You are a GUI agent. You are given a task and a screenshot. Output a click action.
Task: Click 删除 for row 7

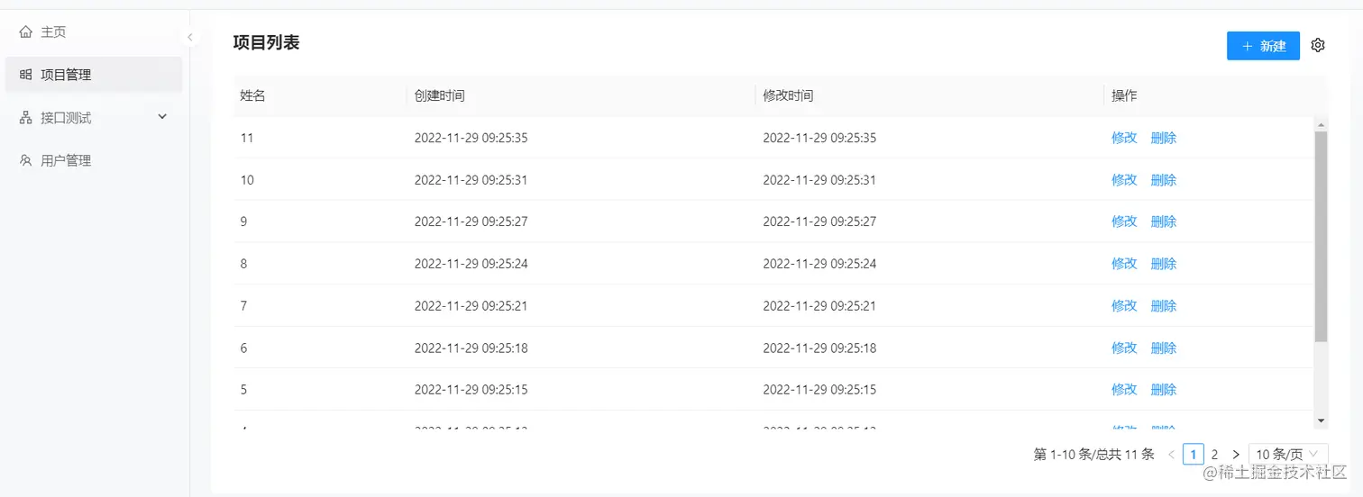(x=1164, y=306)
